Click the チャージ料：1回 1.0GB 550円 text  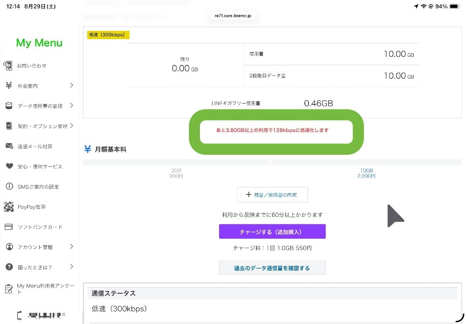[x=272, y=248]
